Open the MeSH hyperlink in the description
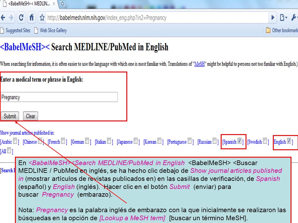This screenshot has height=223, width=298. point(199,64)
